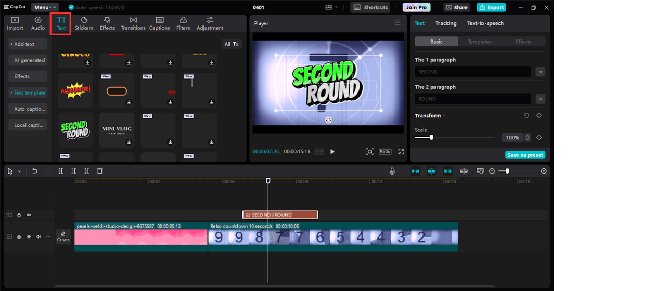Open Effects in the text sidebar

pyautogui.click(x=28, y=76)
